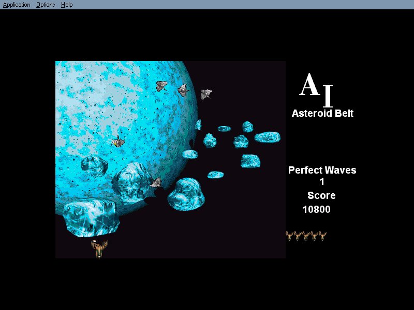Click the long oval asteroid farthest right
The height and width of the screenshot is (310, 414).
(x=267, y=137)
